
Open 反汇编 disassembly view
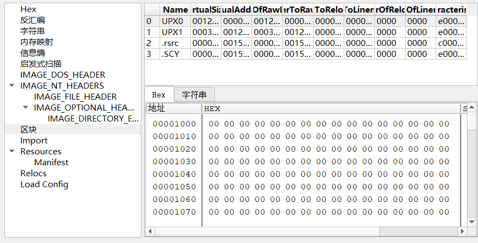click(x=32, y=20)
